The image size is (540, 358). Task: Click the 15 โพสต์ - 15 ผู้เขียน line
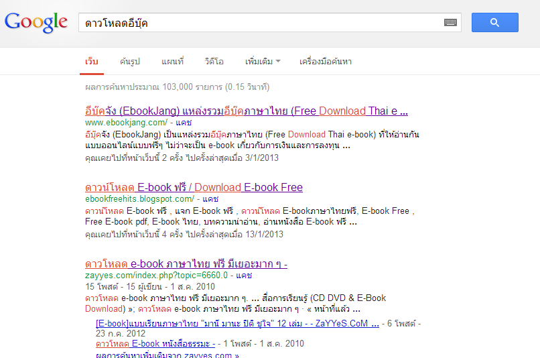pyautogui.click(x=150, y=287)
